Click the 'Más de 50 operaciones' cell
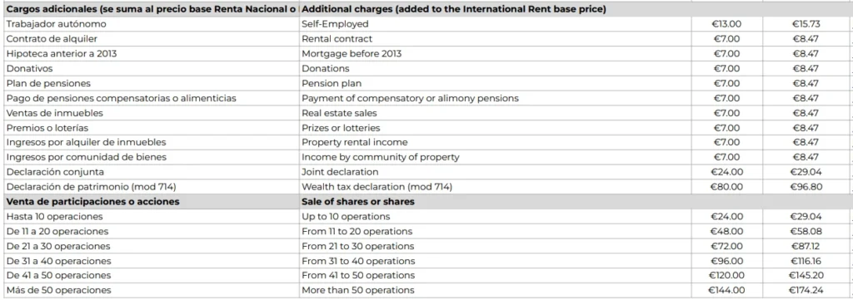The image size is (853, 300). pos(150,290)
